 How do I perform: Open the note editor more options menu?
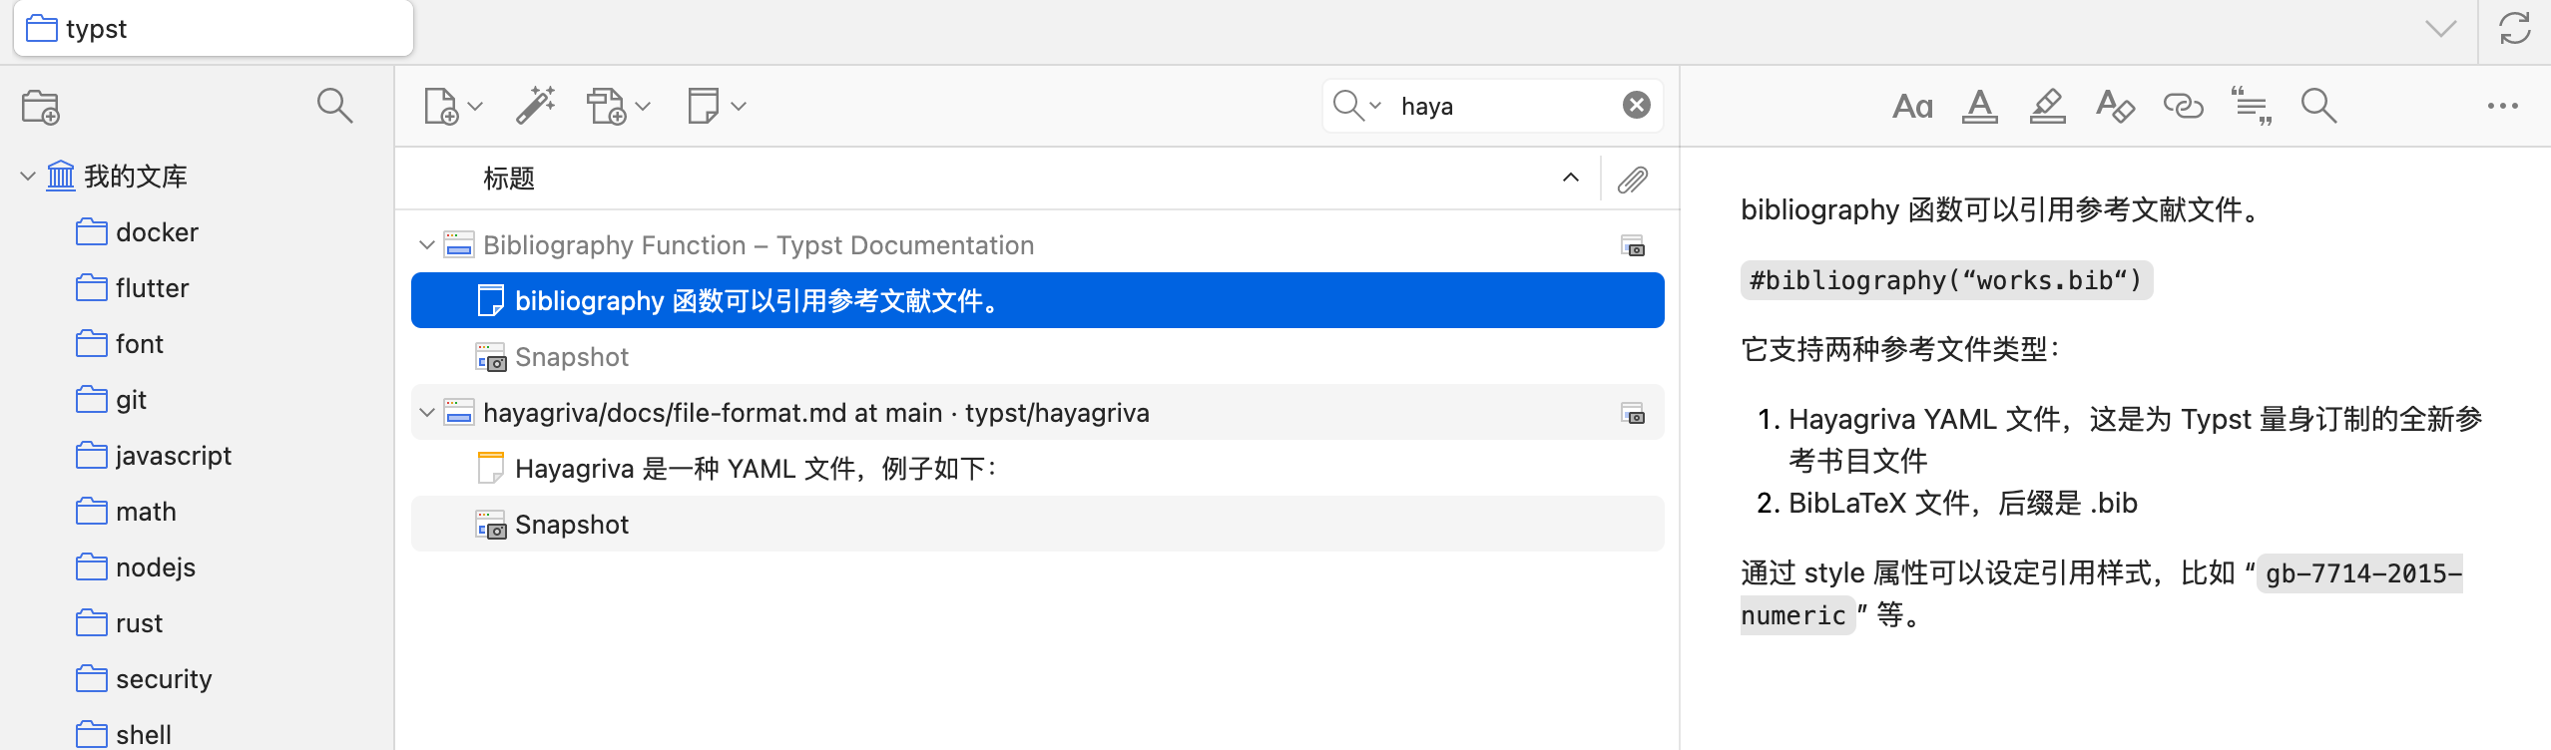coord(2502,106)
